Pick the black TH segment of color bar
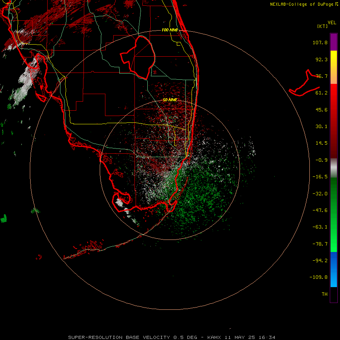 pyautogui.click(x=334, y=295)
